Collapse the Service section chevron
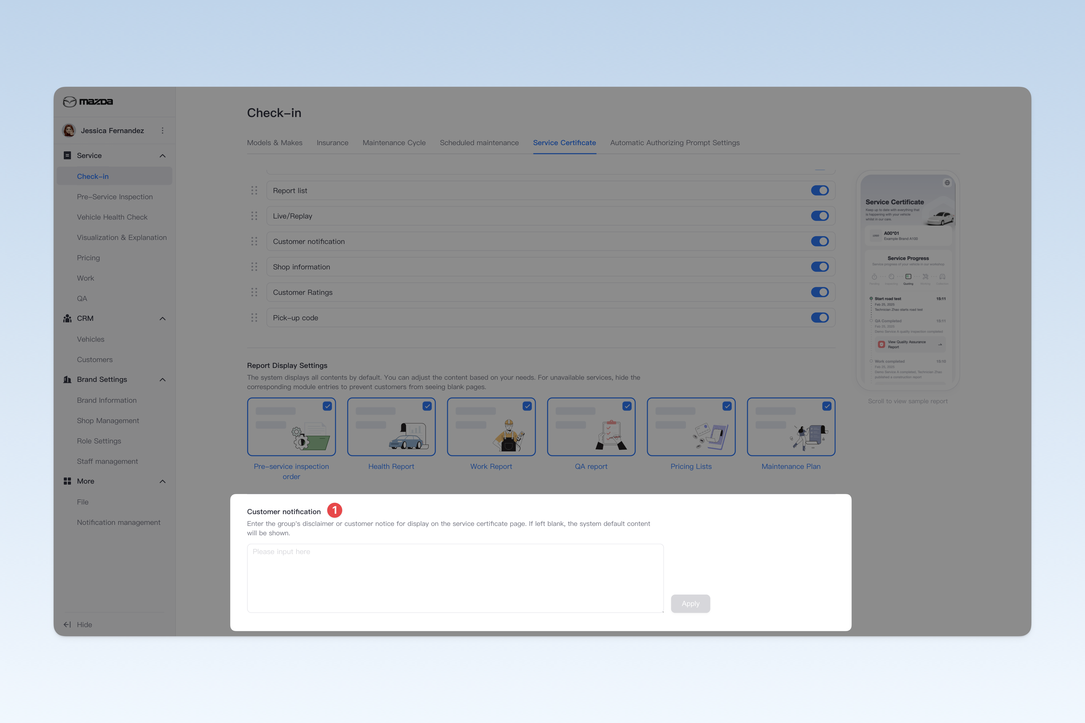Screen dimensions: 1085x723 click(x=162, y=156)
